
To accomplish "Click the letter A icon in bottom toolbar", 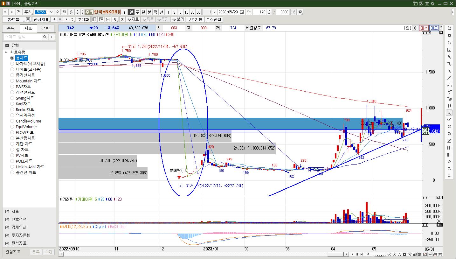I will pyautogui.click(x=399, y=254).
